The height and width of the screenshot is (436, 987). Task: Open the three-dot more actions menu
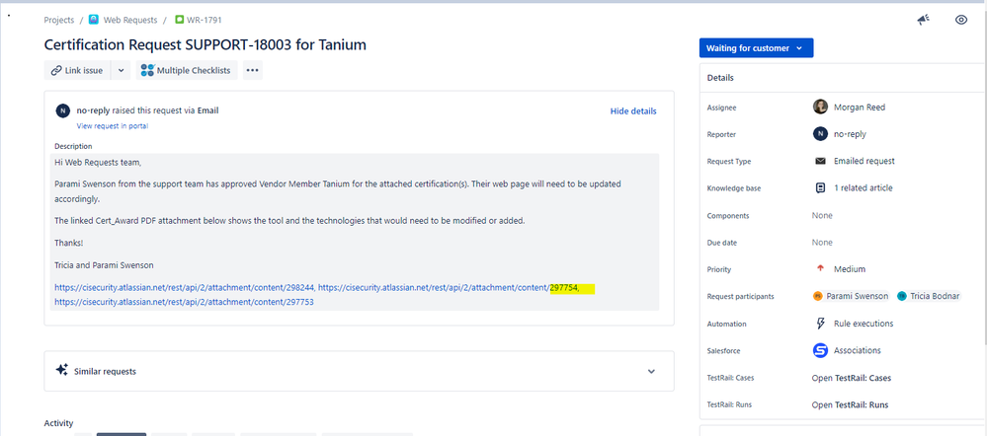point(252,70)
